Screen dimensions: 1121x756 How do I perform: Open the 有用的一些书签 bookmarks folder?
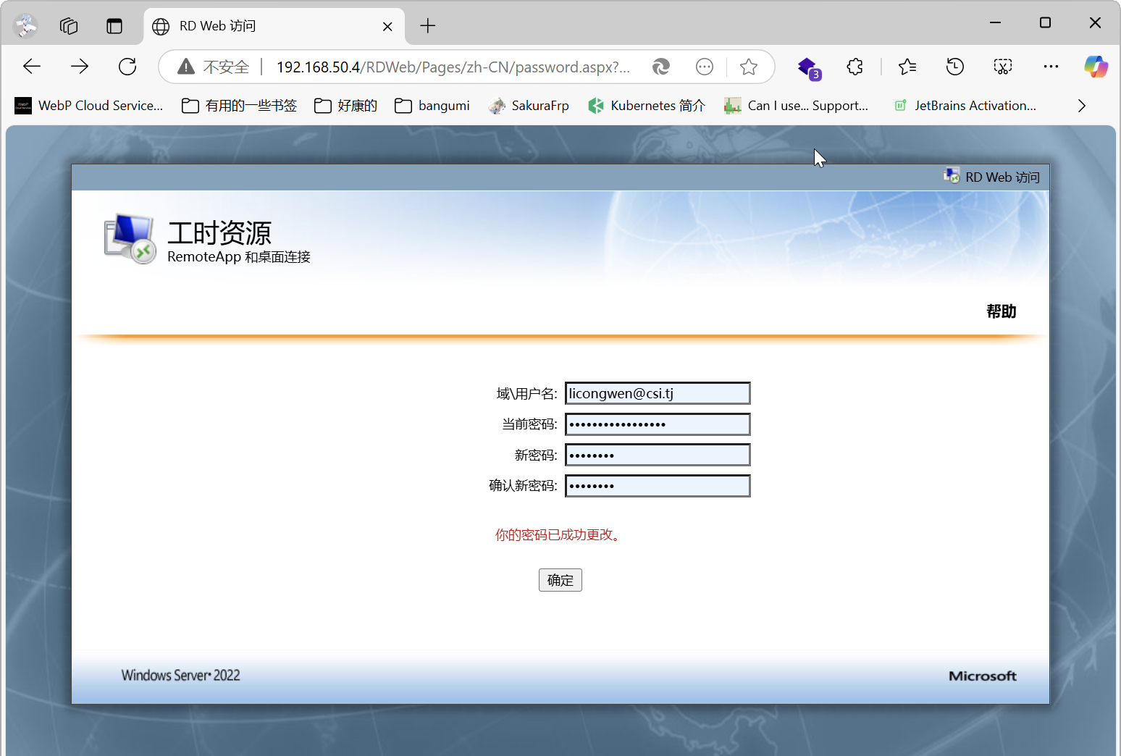click(239, 106)
